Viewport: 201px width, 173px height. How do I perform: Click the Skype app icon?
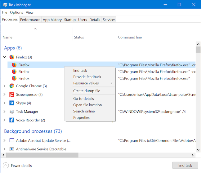[12, 103]
